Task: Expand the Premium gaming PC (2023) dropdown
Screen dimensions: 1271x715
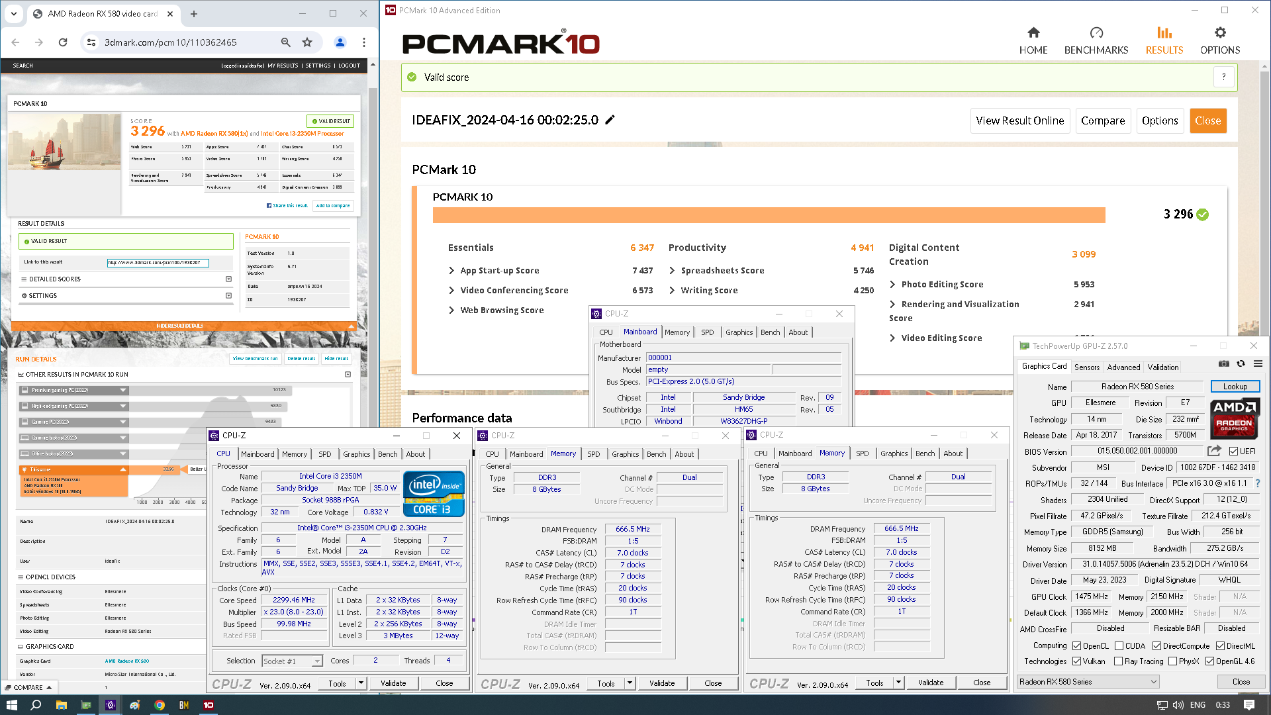Action: pos(123,390)
